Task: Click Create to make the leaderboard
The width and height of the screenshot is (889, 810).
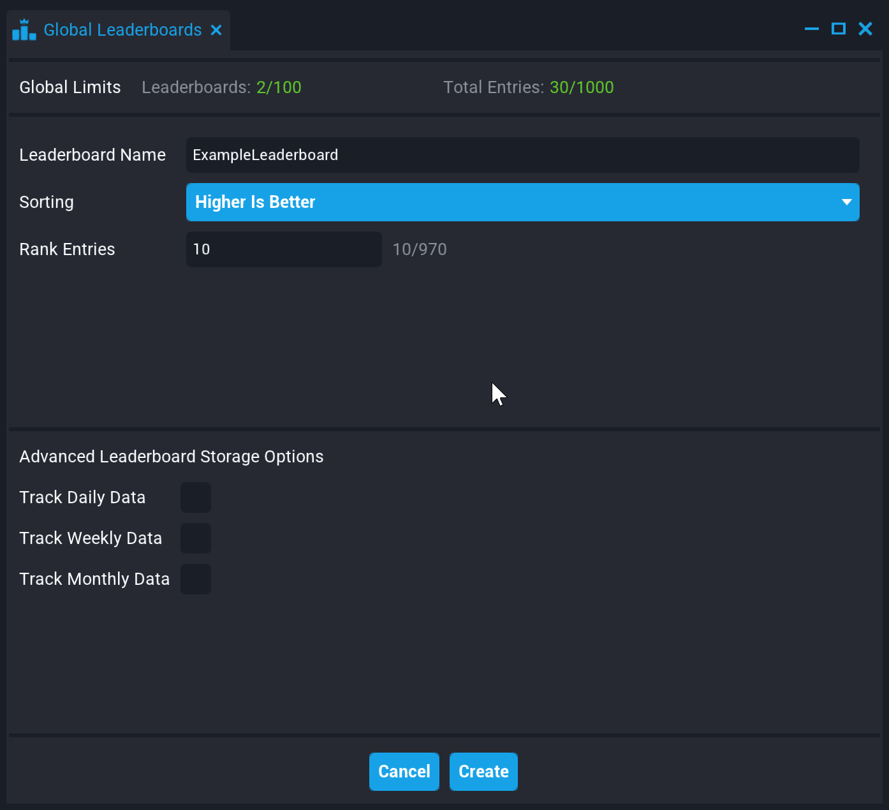Action: 483,772
